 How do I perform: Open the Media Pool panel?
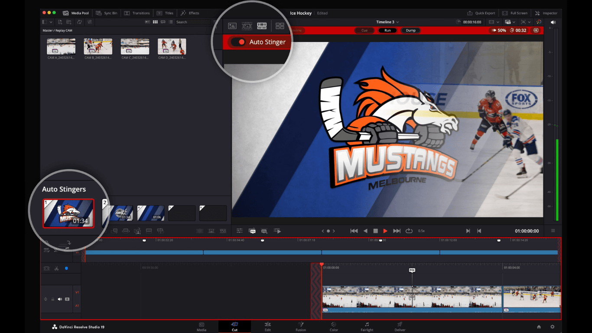click(x=76, y=13)
